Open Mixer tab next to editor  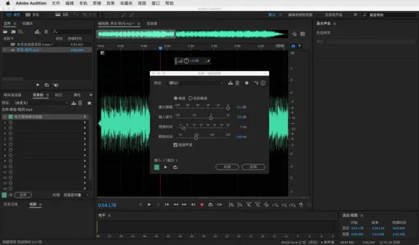coord(152,23)
